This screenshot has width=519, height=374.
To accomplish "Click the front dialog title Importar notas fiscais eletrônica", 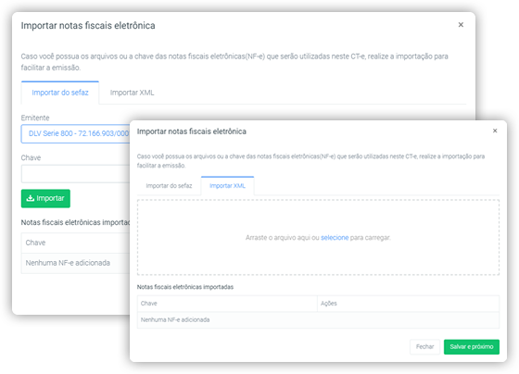I will pyautogui.click(x=192, y=131).
